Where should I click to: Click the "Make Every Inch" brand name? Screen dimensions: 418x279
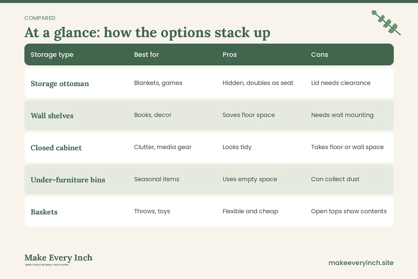coord(59,258)
